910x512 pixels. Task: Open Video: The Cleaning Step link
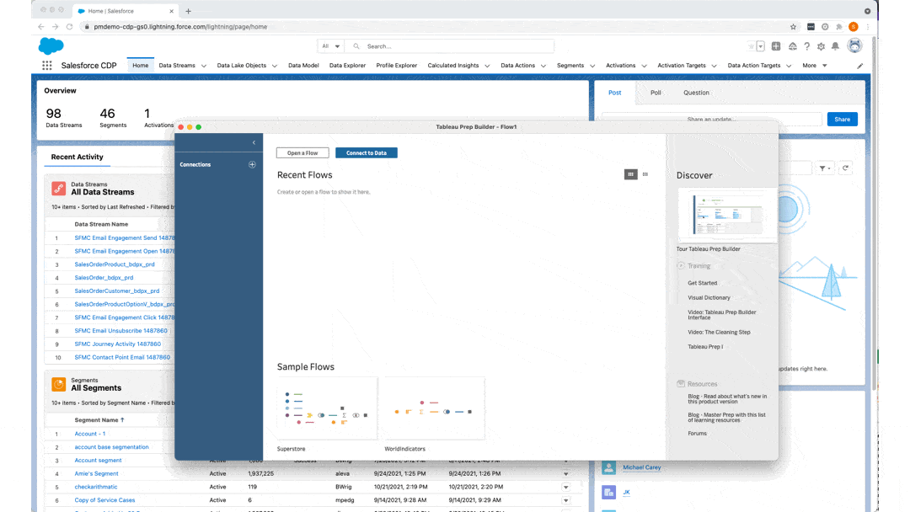tap(719, 333)
